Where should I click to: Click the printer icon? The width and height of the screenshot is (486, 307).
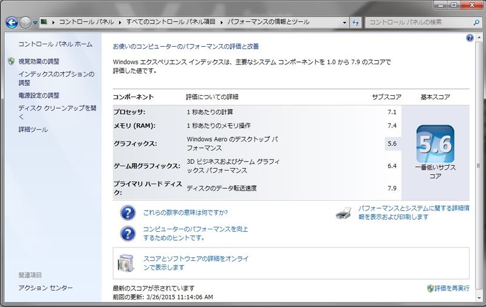tap(343, 213)
